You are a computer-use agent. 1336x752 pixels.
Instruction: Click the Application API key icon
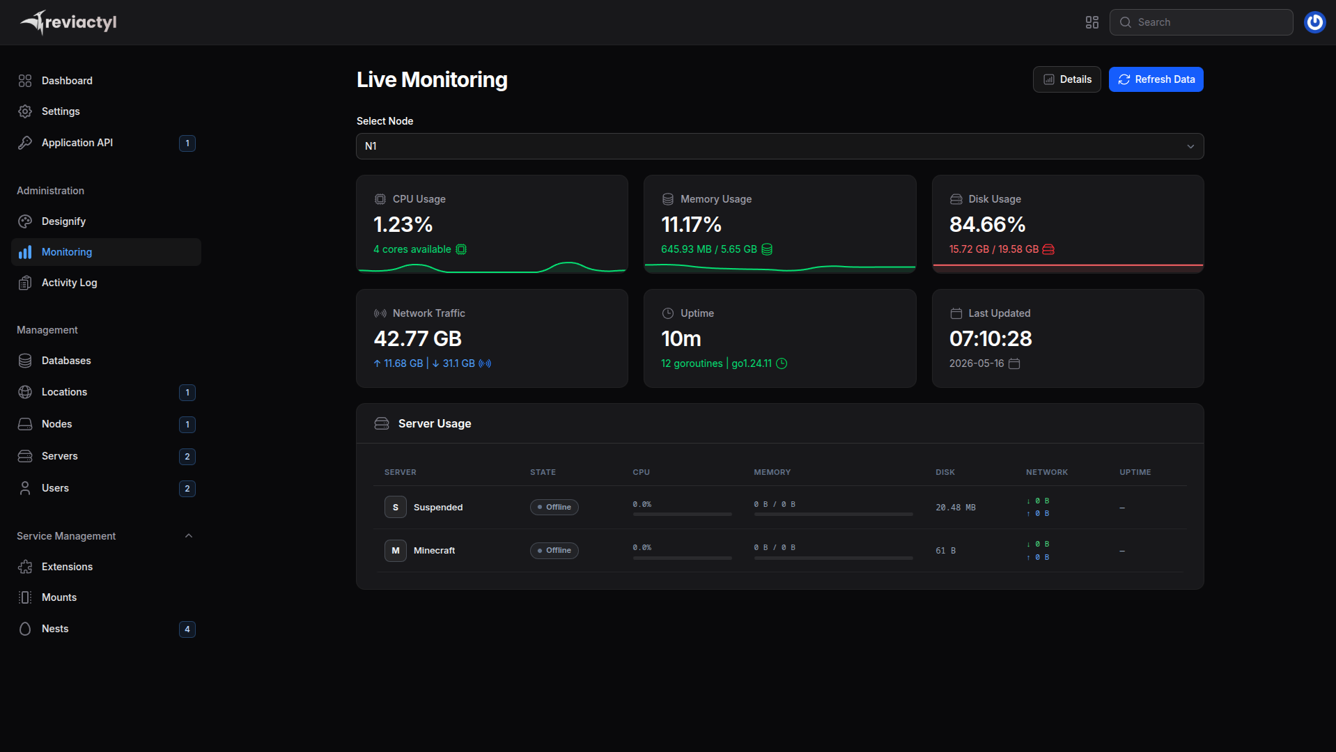click(x=25, y=143)
